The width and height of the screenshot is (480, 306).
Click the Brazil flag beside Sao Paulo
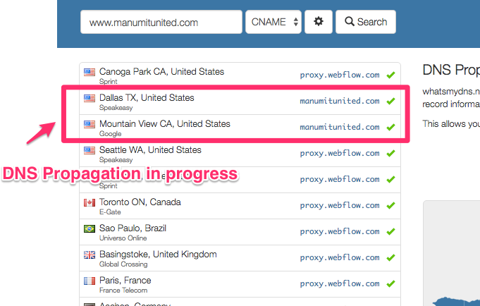90,229
